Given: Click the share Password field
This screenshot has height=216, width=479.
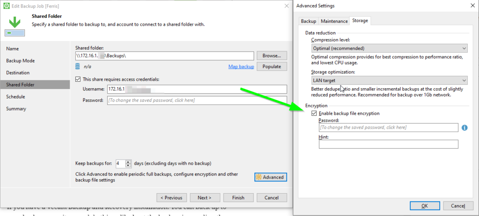Looking at the screenshot, I should 197,100.
